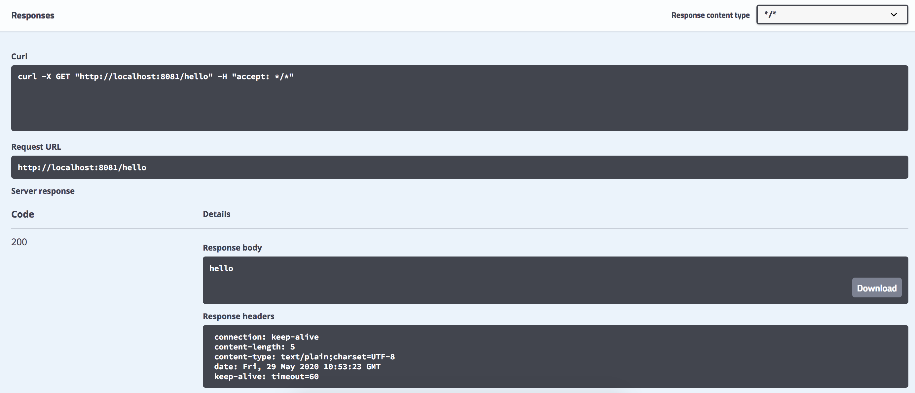
Task: Click the Request URL value http://localhost:8081/hello
Action: 82,167
